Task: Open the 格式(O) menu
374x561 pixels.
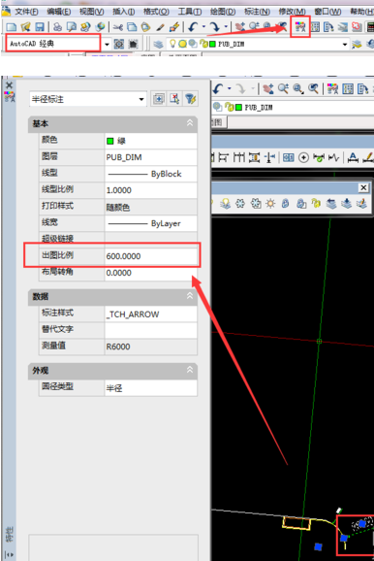Action: point(156,12)
